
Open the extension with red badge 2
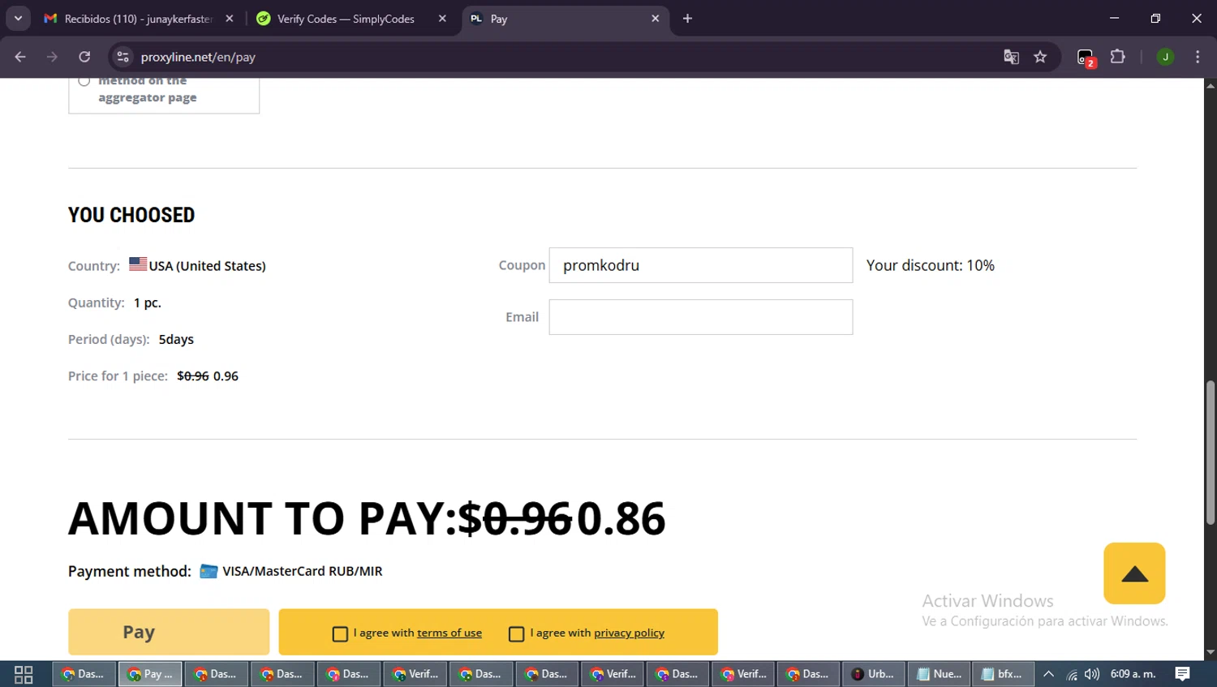tap(1086, 58)
